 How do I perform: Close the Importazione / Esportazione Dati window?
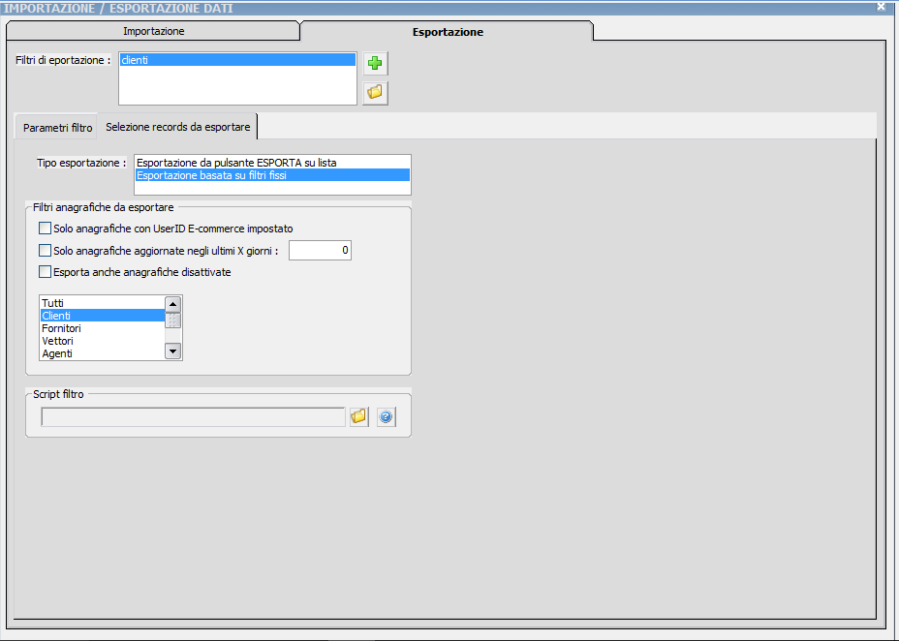(x=882, y=7)
